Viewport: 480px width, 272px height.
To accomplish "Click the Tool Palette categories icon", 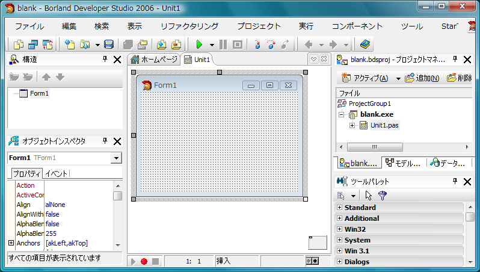I will [x=341, y=196].
